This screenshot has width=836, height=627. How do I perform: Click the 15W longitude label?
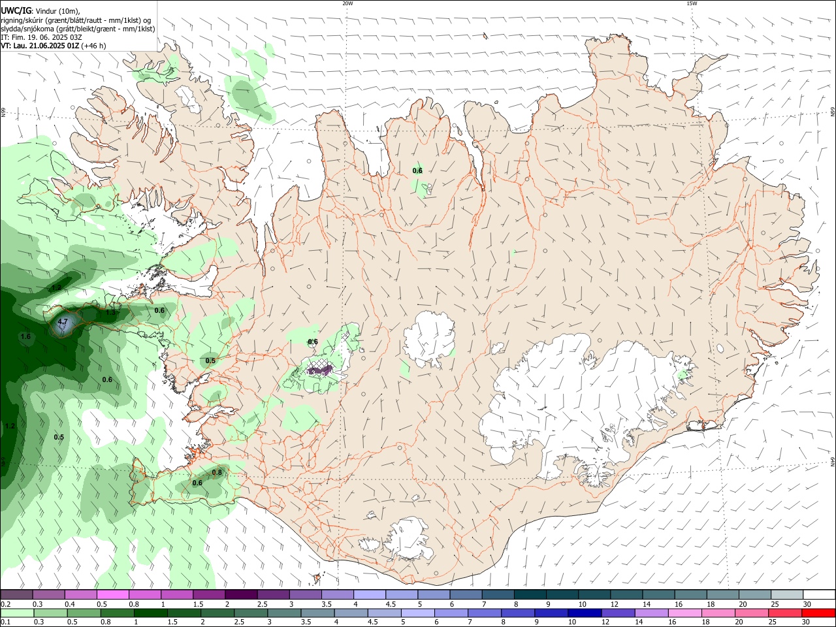692,3
